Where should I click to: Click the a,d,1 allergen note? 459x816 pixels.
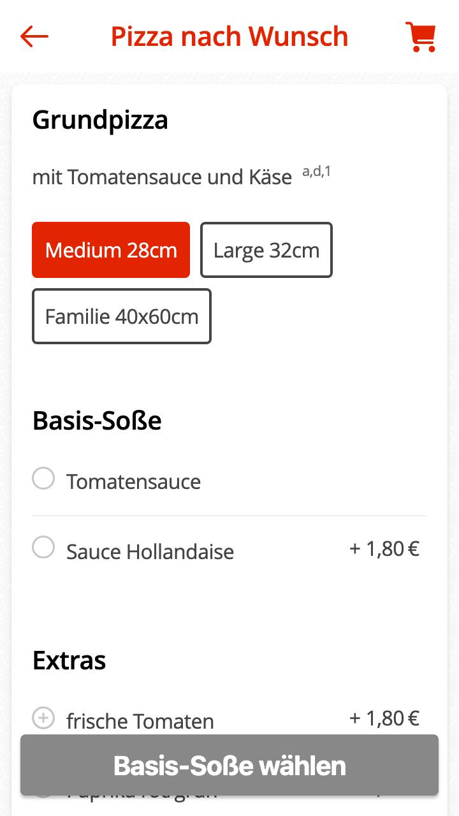[316, 171]
